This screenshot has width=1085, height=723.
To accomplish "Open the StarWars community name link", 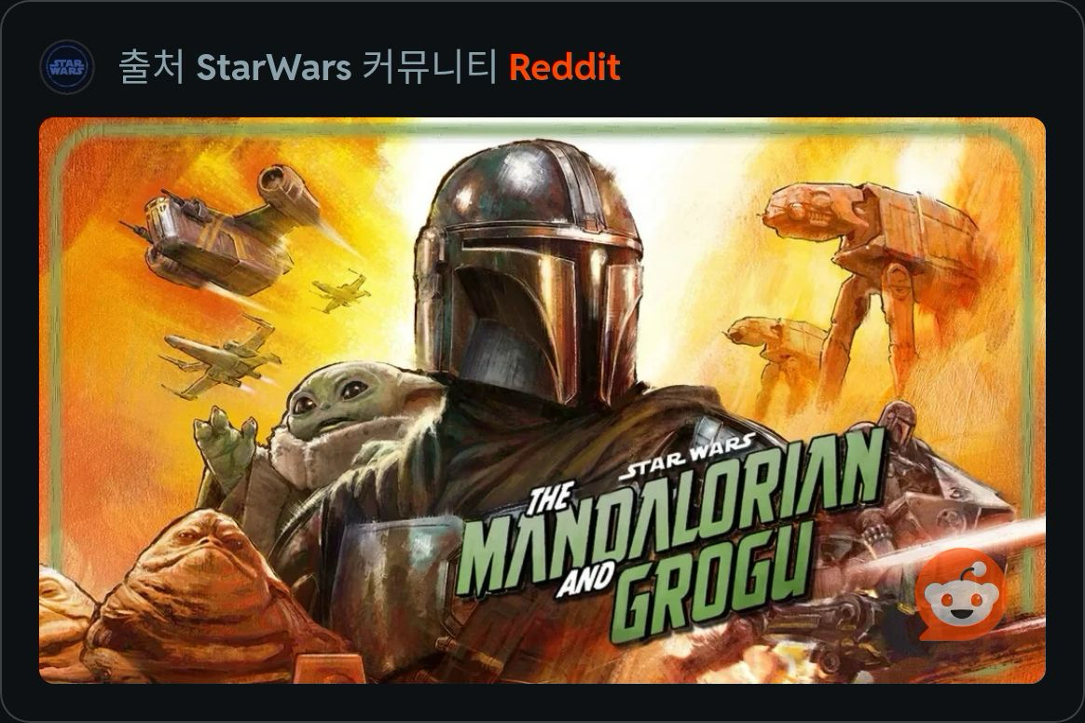I will point(274,67).
